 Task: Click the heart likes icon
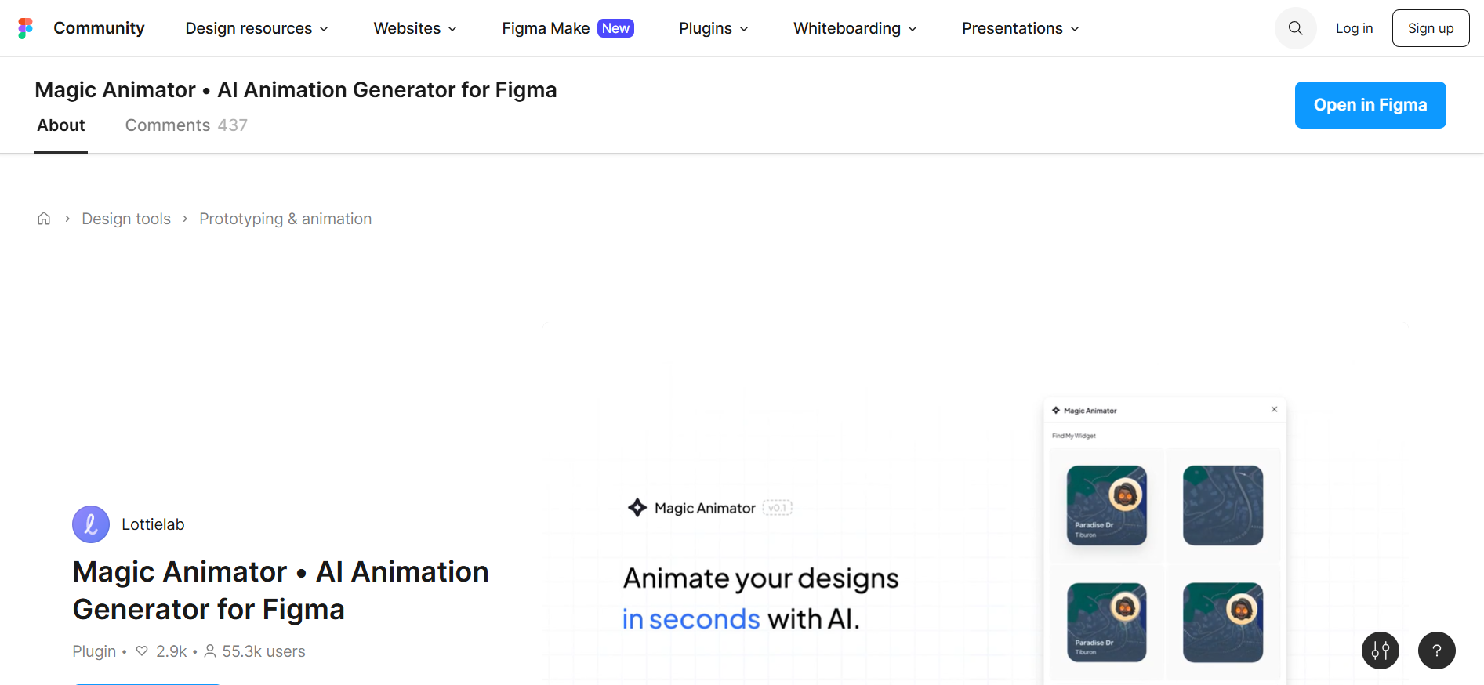[x=142, y=651]
